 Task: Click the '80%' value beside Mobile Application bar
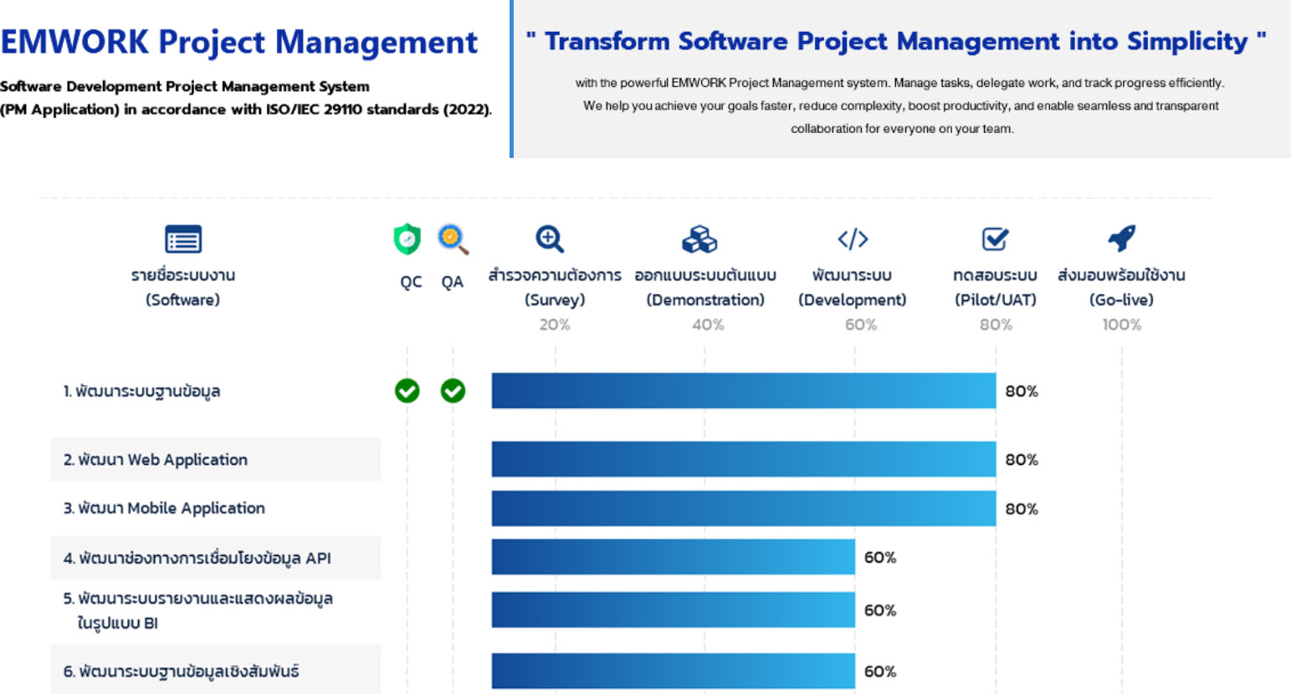click(x=1022, y=508)
